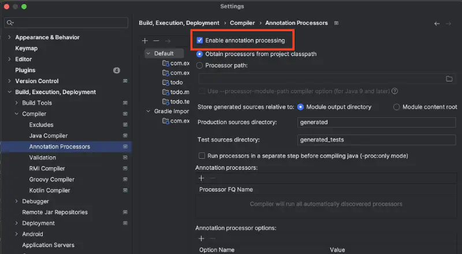
Task: Click the move-to-profile arrow icon
Action: [x=167, y=40]
